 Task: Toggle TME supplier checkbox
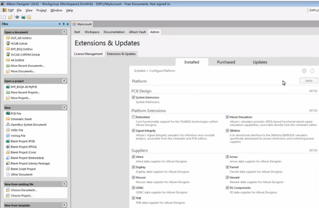point(133,198)
